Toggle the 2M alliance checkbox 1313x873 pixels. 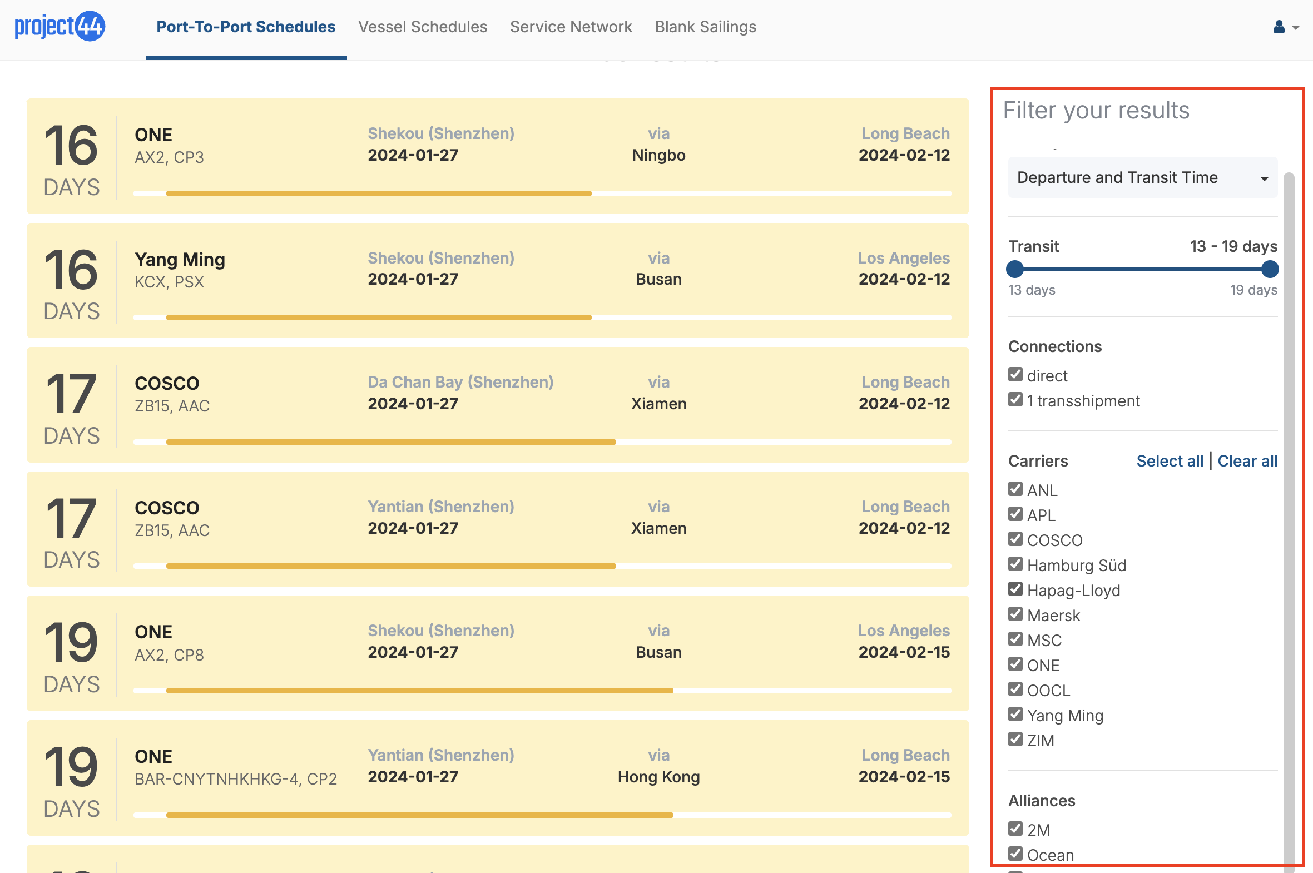1015,829
